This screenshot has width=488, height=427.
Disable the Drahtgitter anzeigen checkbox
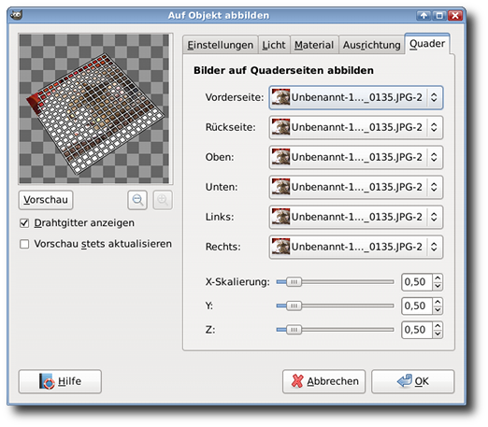click(24, 223)
